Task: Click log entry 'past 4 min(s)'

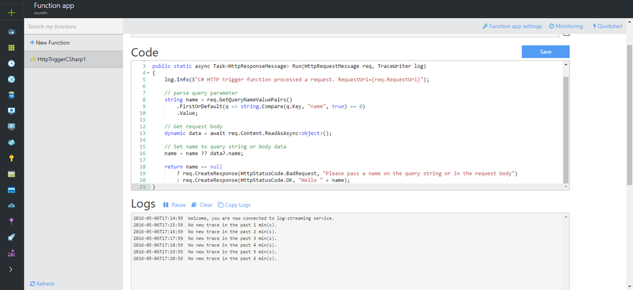Action: pos(205,246)
